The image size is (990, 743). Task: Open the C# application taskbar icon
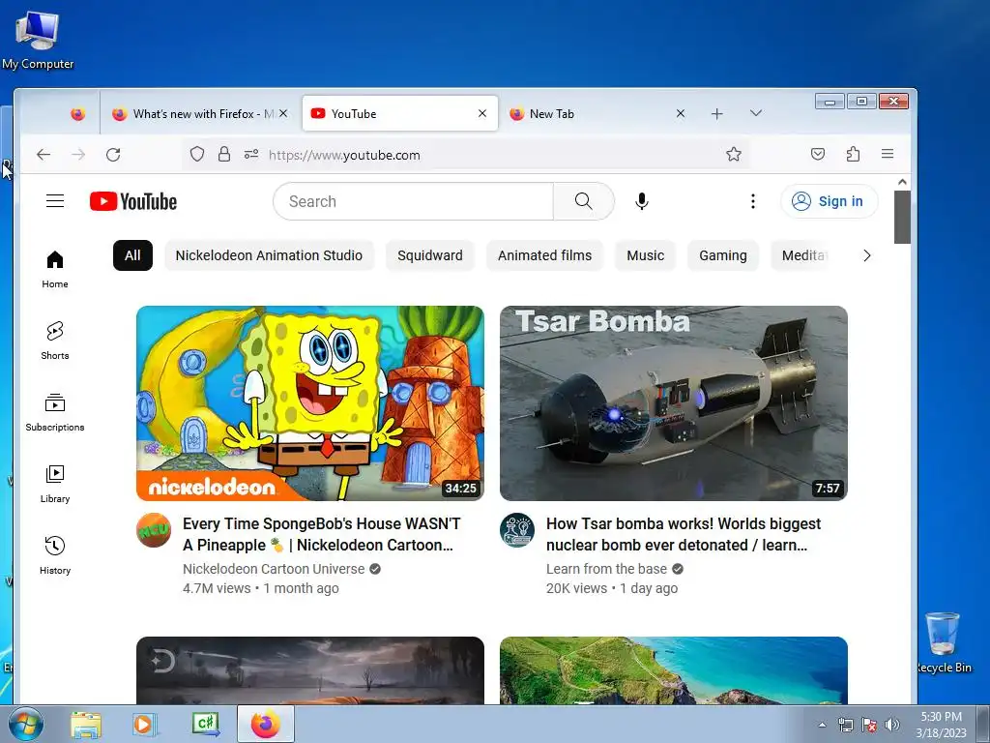pyautogui.click(x=206, y=724)
